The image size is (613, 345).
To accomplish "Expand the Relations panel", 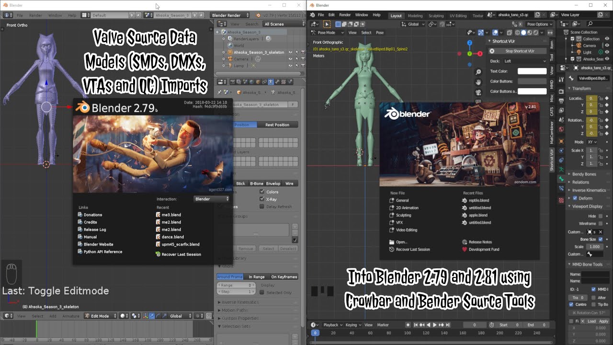I will 580,182.
